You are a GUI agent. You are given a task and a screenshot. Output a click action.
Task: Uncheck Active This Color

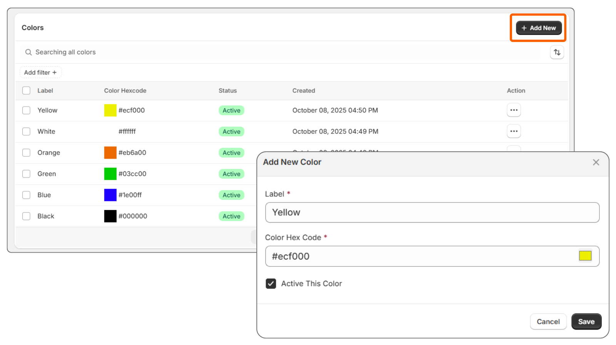271,284
